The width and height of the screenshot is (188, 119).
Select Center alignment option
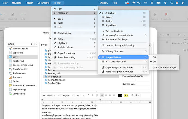coord(123,17)
